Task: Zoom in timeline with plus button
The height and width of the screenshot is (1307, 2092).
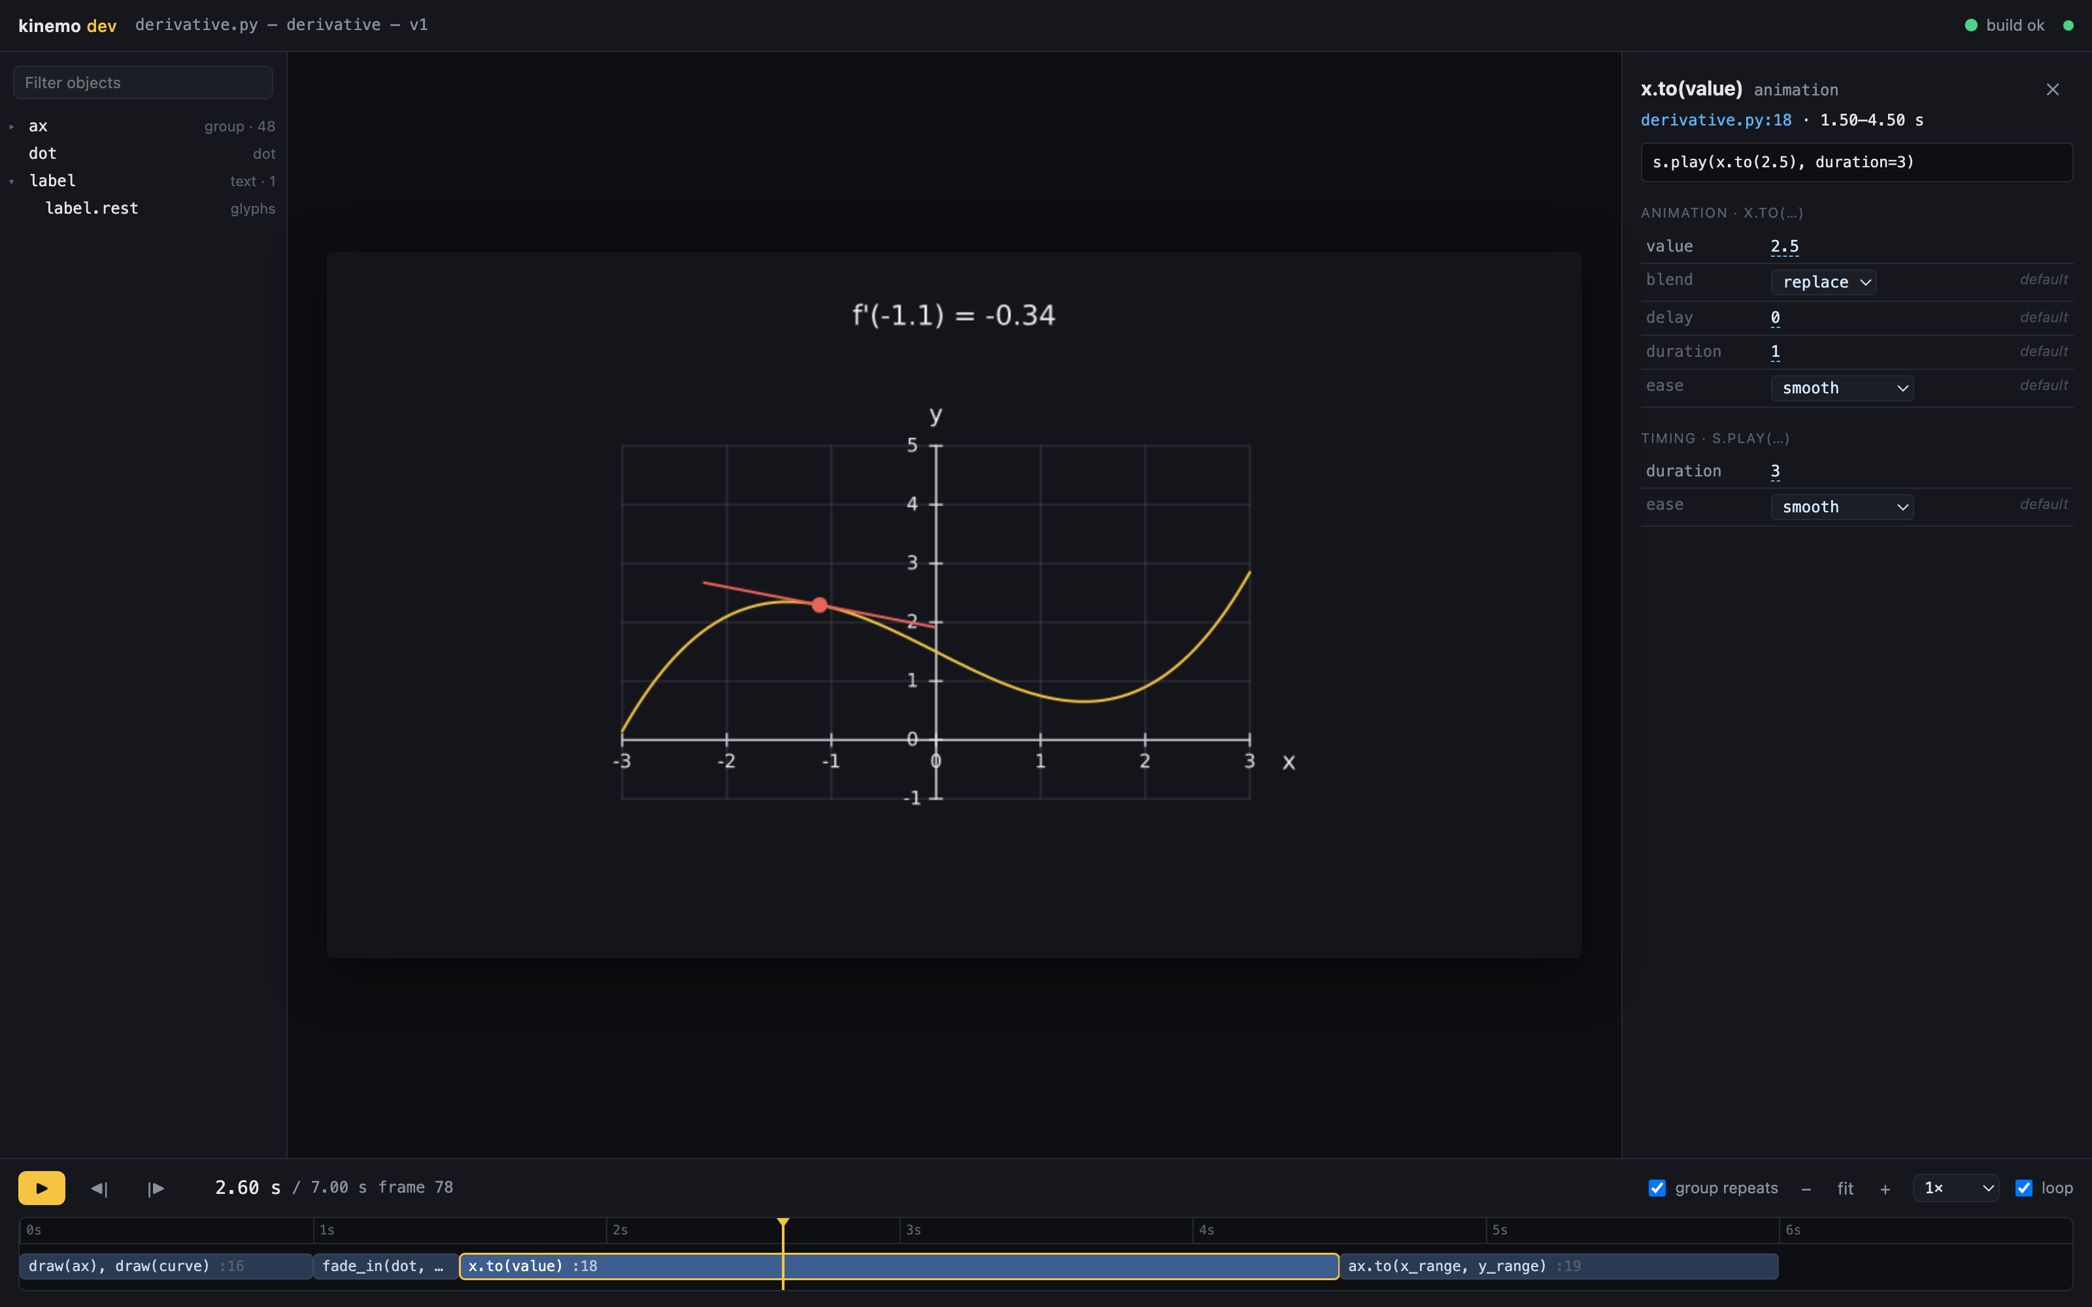Action: [x=1885, y=1189]
